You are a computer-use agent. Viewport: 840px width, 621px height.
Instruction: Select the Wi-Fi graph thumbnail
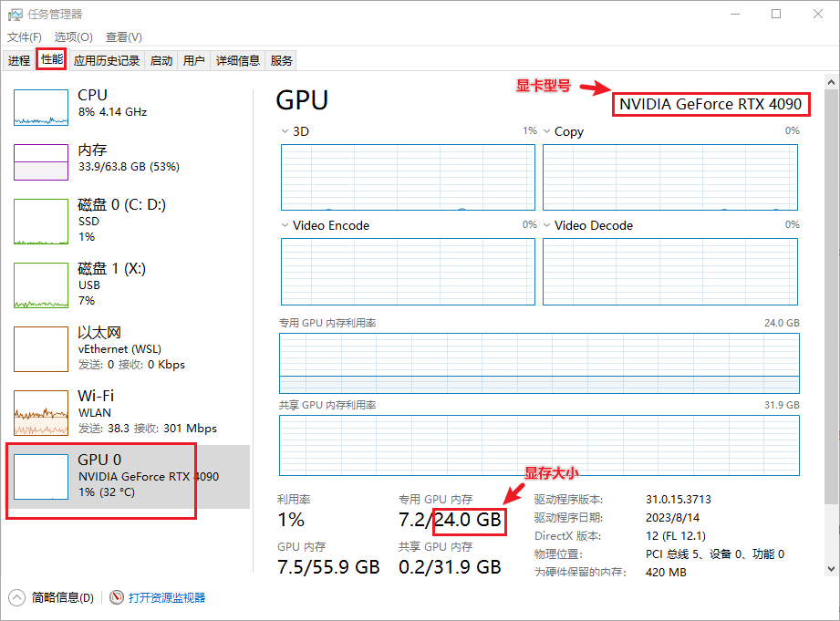[41, 412]
